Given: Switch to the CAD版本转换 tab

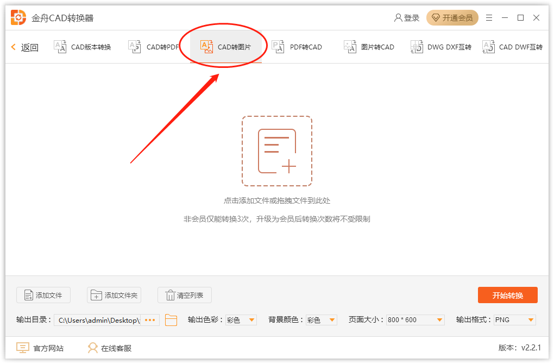Looking at the screenshot, I should 83,47.
